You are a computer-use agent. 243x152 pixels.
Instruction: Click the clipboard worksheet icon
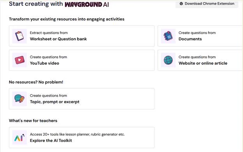point(19,36)
